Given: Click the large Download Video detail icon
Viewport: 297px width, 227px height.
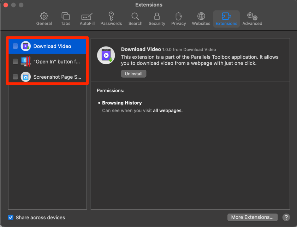Looking at the screenshot, I should point(106,55).
